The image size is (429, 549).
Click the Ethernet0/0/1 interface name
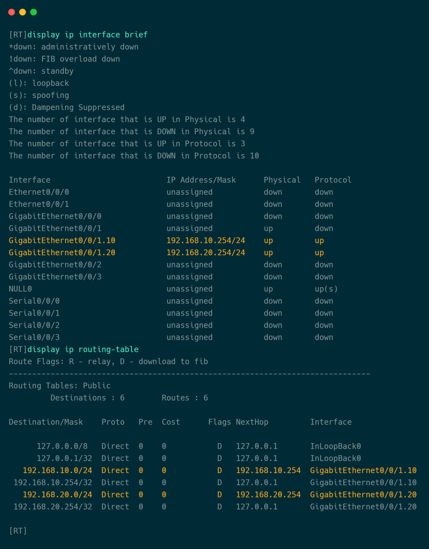click(x=39, y=204)
